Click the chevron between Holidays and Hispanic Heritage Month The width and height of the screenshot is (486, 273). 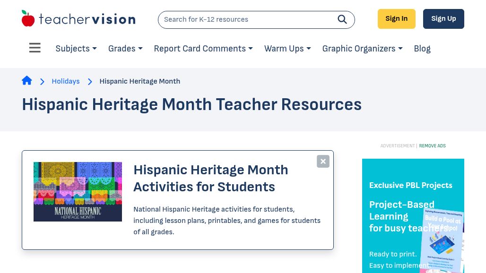90,81
